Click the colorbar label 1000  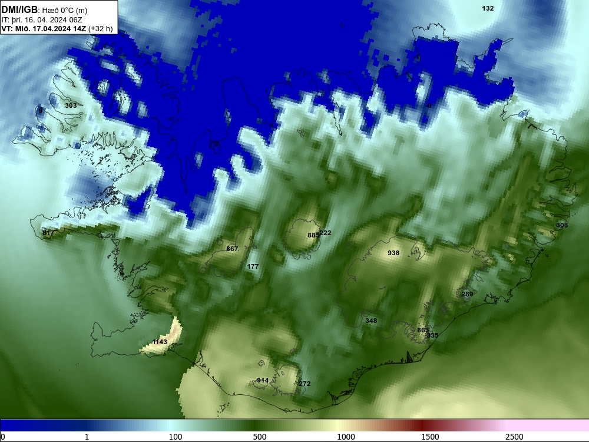pyautogui.click(x=346, y=437)
